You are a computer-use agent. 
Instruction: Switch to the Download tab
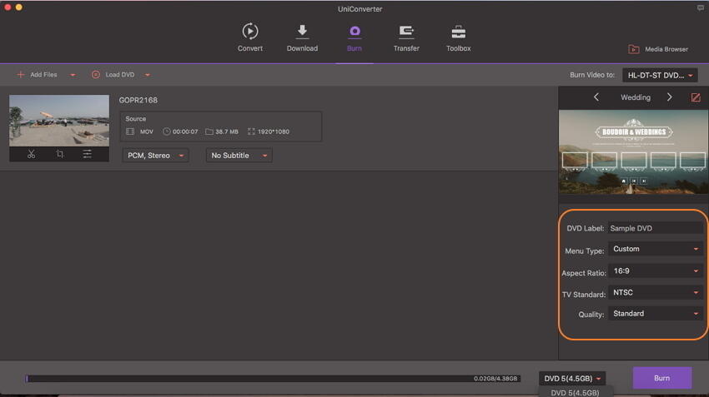[x=302, y=38]
